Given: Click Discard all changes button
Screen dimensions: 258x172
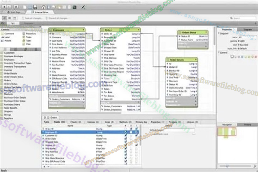Looking at the screenshot, I should pos(57,18).
